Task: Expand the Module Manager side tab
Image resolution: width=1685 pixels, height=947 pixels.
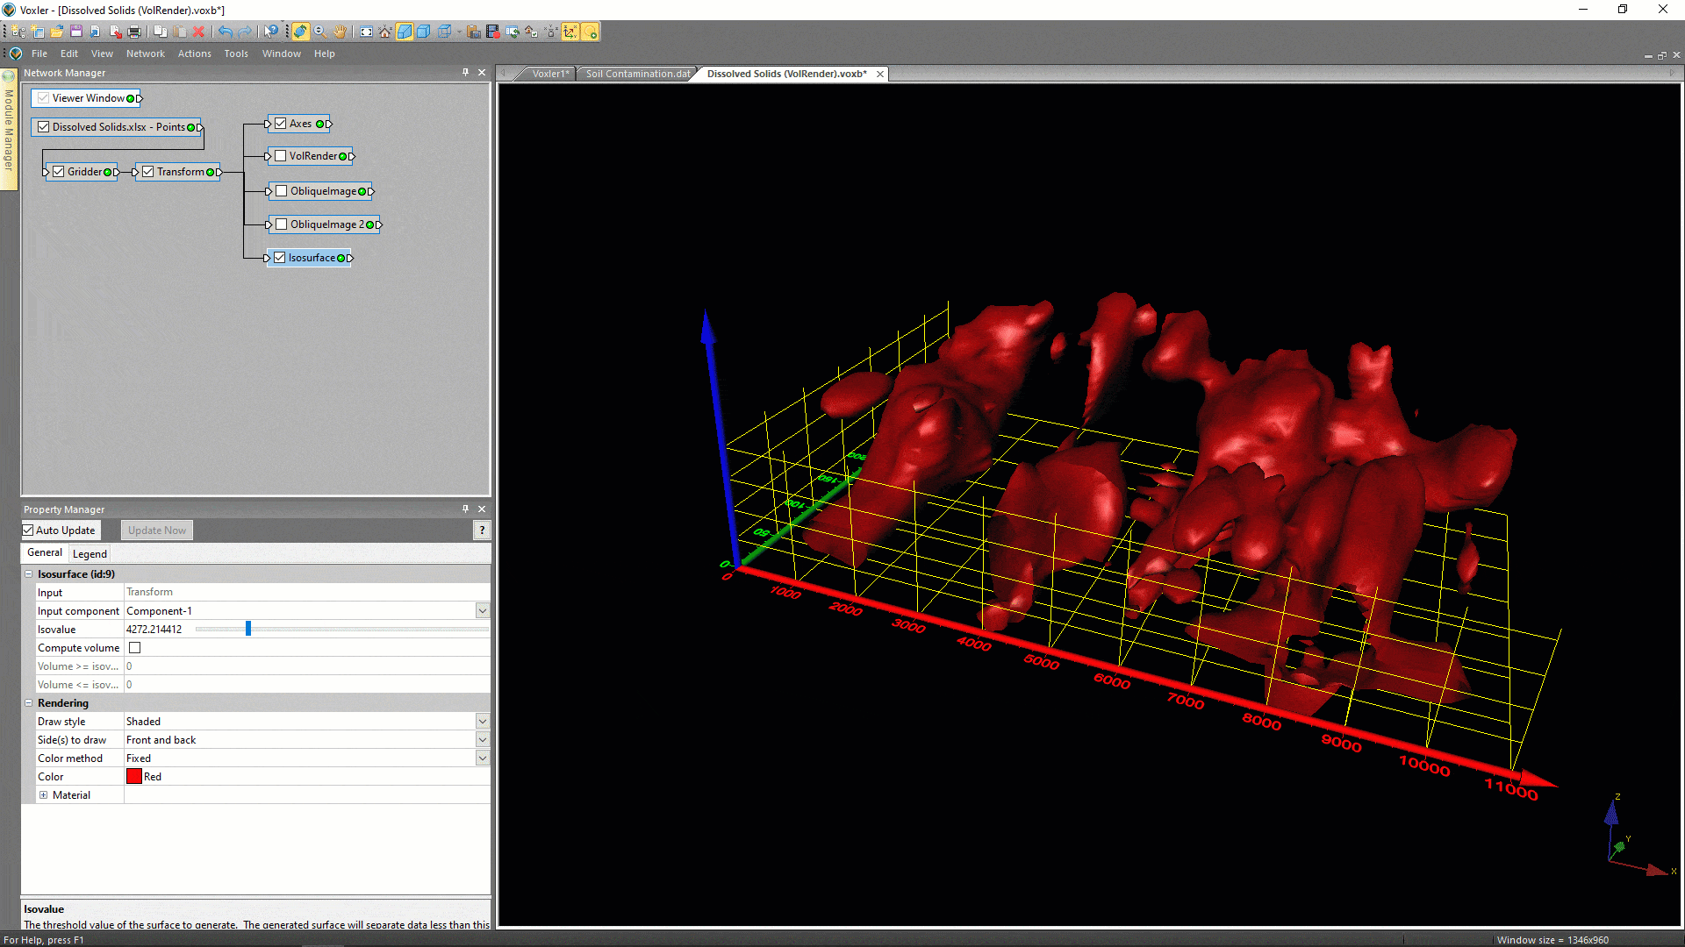Action: point(9,129)
